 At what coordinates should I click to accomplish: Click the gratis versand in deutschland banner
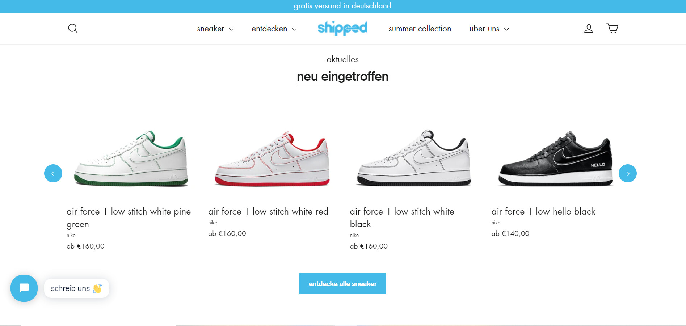click(342, 6)
